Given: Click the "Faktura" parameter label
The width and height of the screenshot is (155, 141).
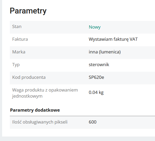Looking at the screenshot, I should pos(20,39).
